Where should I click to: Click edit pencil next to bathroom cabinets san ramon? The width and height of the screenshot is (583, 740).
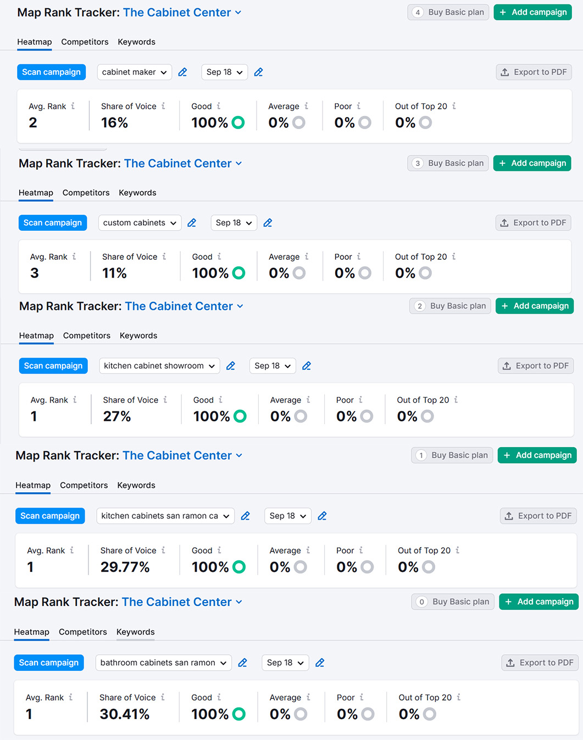point(242,663)
